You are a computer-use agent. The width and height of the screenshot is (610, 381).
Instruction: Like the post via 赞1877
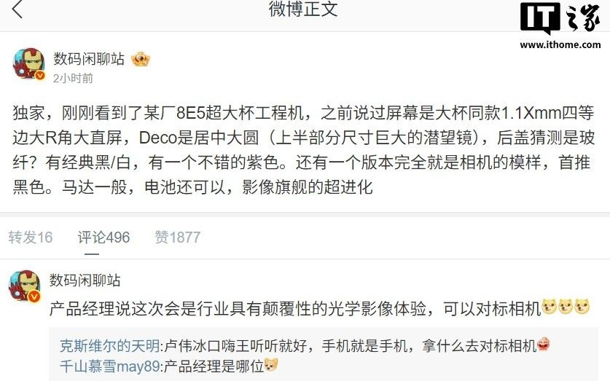177,237
